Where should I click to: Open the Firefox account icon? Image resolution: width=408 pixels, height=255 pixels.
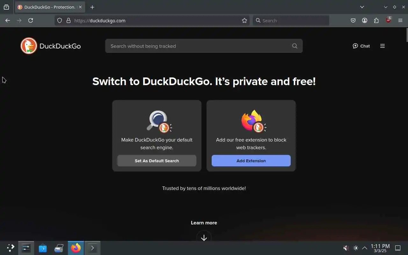[365, 20]
